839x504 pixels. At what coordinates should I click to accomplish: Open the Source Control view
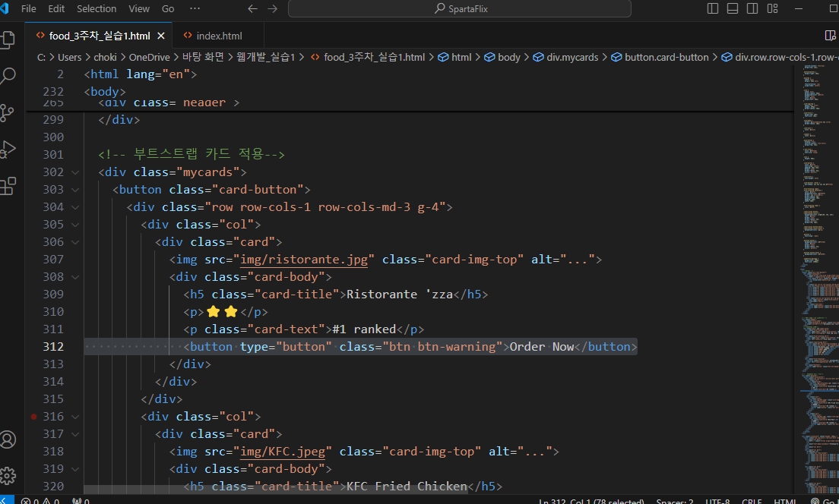[x=8, y=113]
